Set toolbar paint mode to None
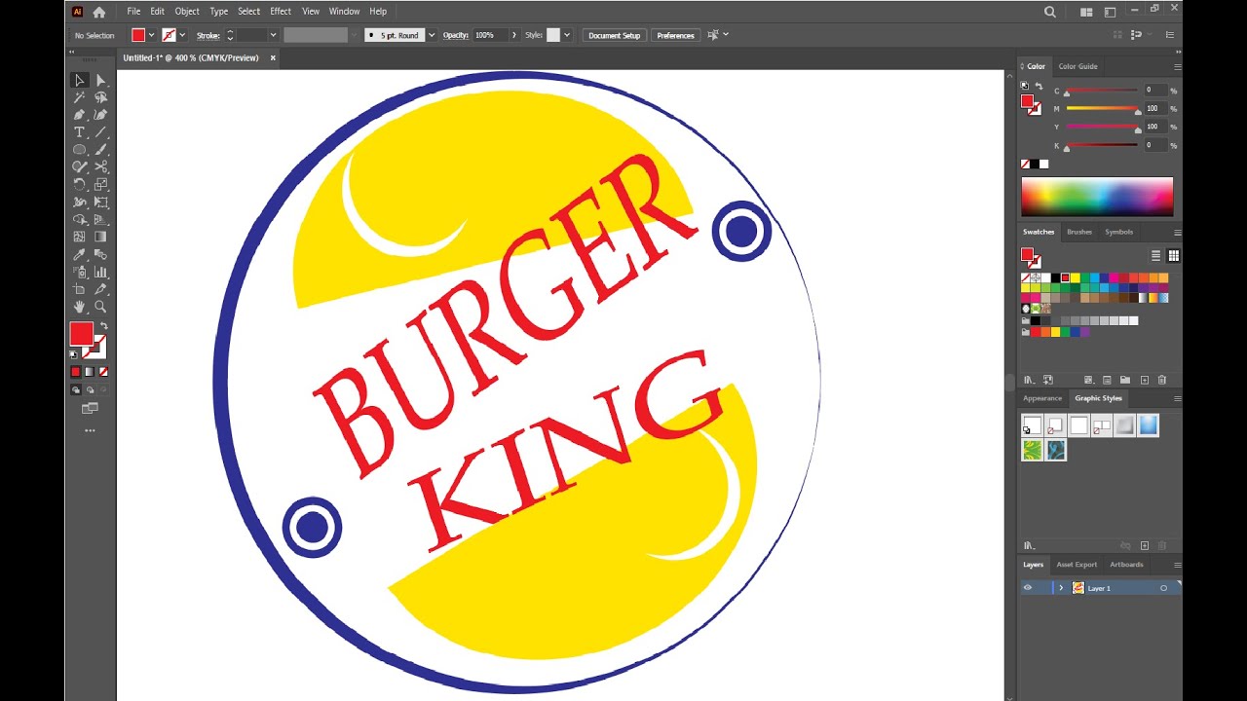The height and width of the screenshot is (701, 1247). 103,371
